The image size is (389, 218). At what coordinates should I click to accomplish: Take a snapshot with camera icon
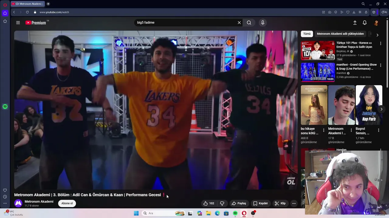[330, 12]
